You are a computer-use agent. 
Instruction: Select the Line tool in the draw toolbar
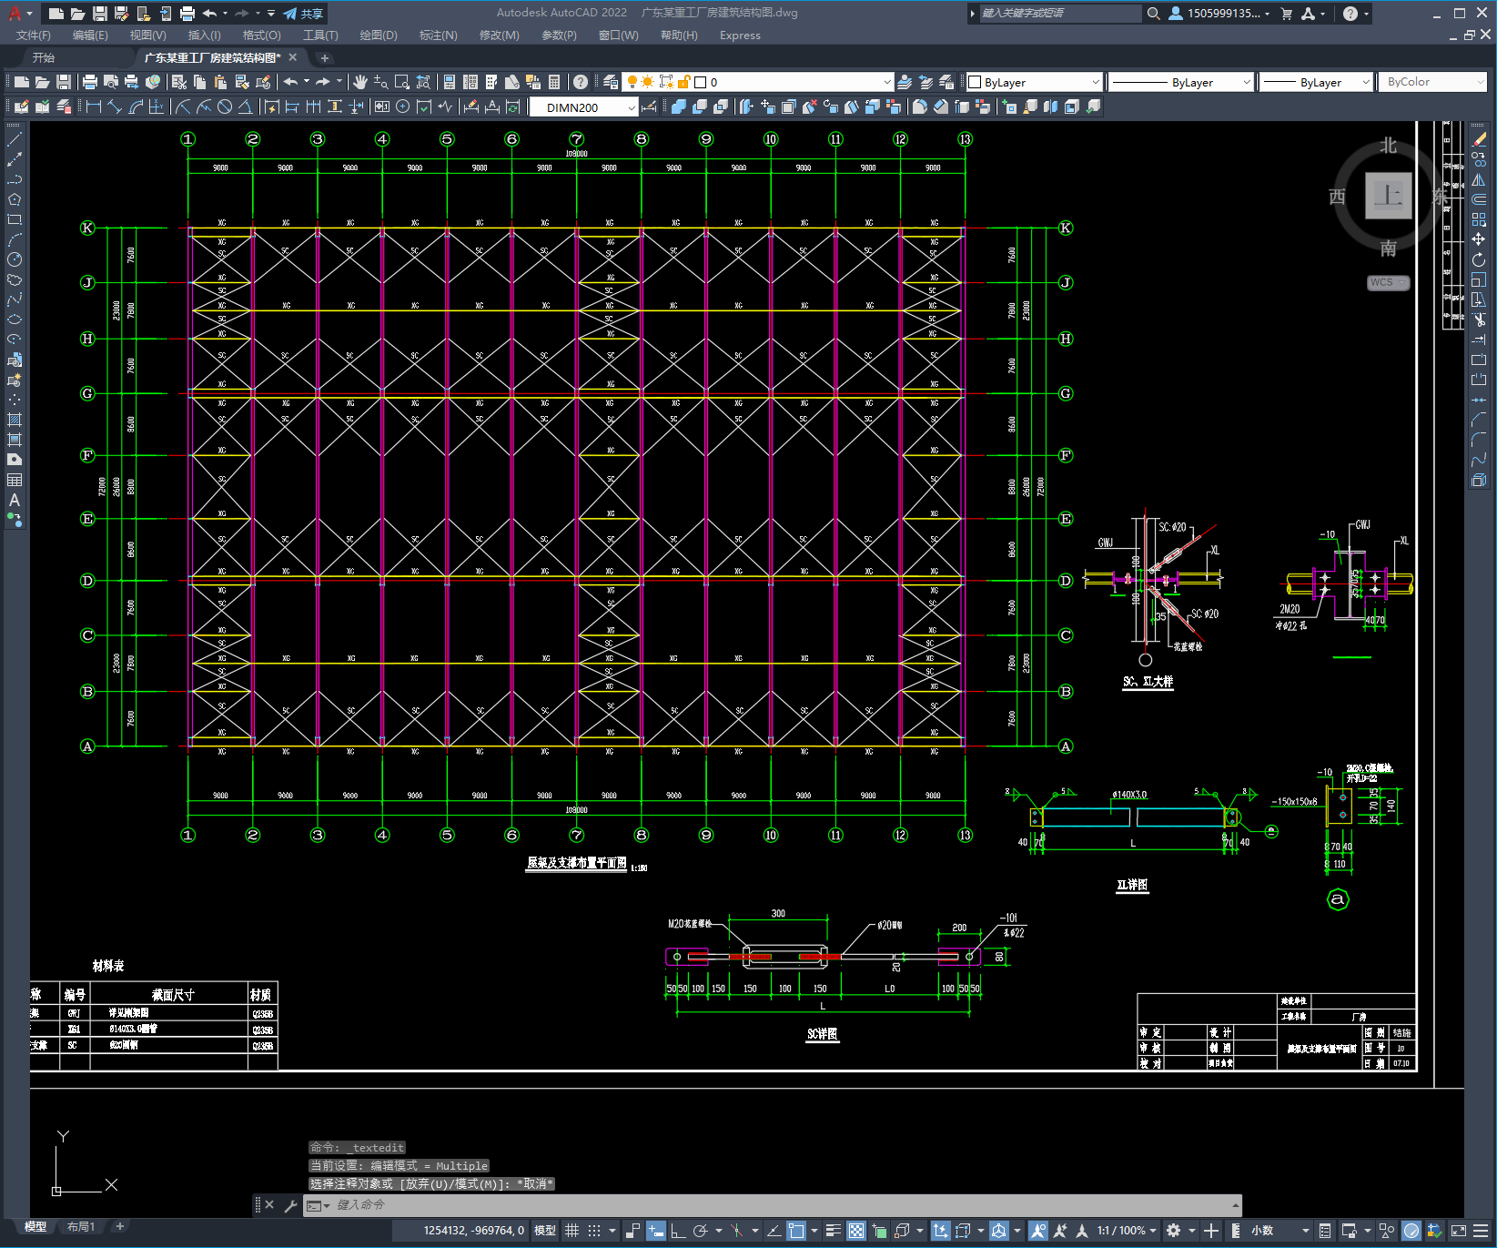point(15,139)
